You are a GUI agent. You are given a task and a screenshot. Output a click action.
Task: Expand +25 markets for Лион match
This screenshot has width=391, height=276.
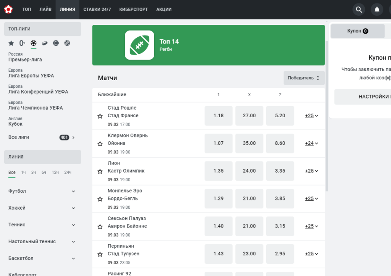point(312,171)
